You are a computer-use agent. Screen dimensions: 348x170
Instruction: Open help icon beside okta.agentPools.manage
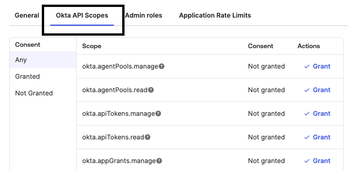click(x=162, y=66)
